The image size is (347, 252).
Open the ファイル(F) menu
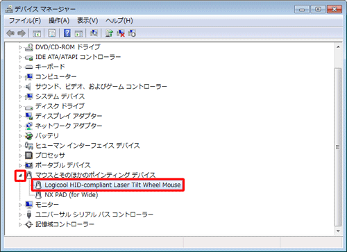pos(25,21)
